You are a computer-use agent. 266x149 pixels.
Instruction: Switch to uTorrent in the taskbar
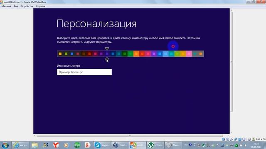(x=155, y=145)
